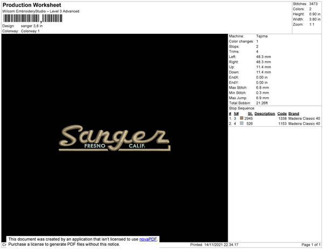The height and width of the screenshot is (249, 323).
Task: Click the Description column header
Action: click(265, 114)
